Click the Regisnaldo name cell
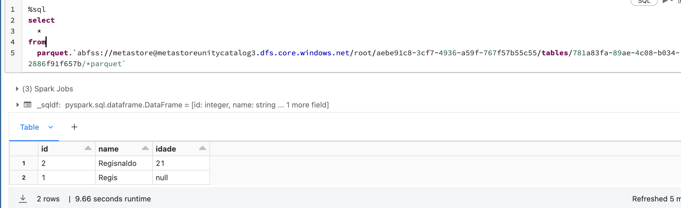 coord(124,163)
